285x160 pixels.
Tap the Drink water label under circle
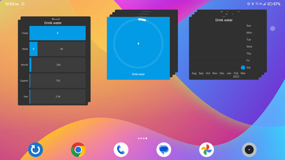(138, 74)
